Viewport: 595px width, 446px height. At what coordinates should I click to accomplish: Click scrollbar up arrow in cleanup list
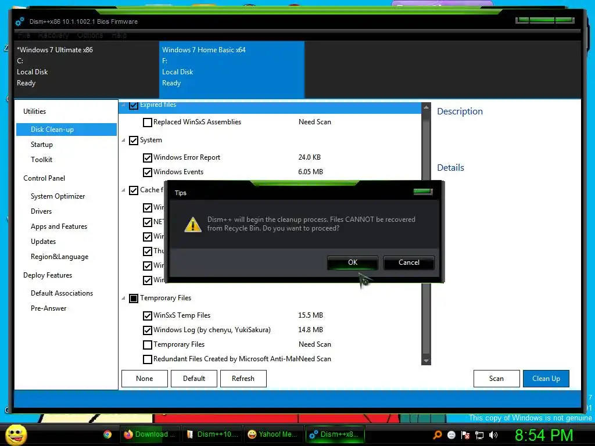426,107
